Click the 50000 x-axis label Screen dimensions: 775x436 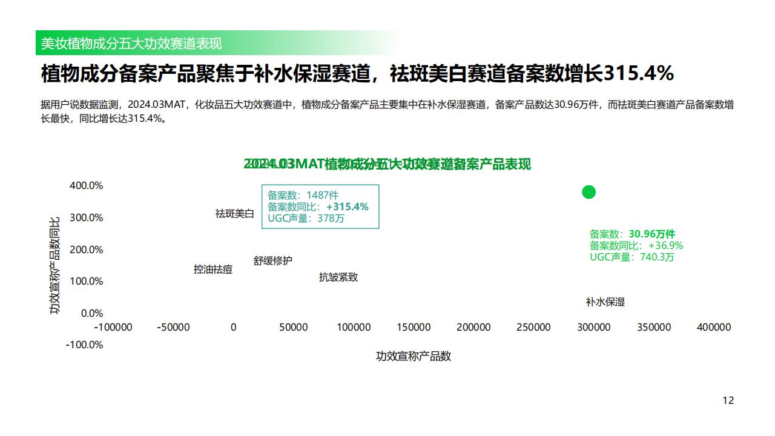coord(294,327)
